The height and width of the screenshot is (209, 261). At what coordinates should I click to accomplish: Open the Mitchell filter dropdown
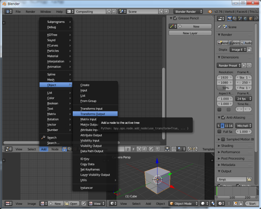pos(243,126)
